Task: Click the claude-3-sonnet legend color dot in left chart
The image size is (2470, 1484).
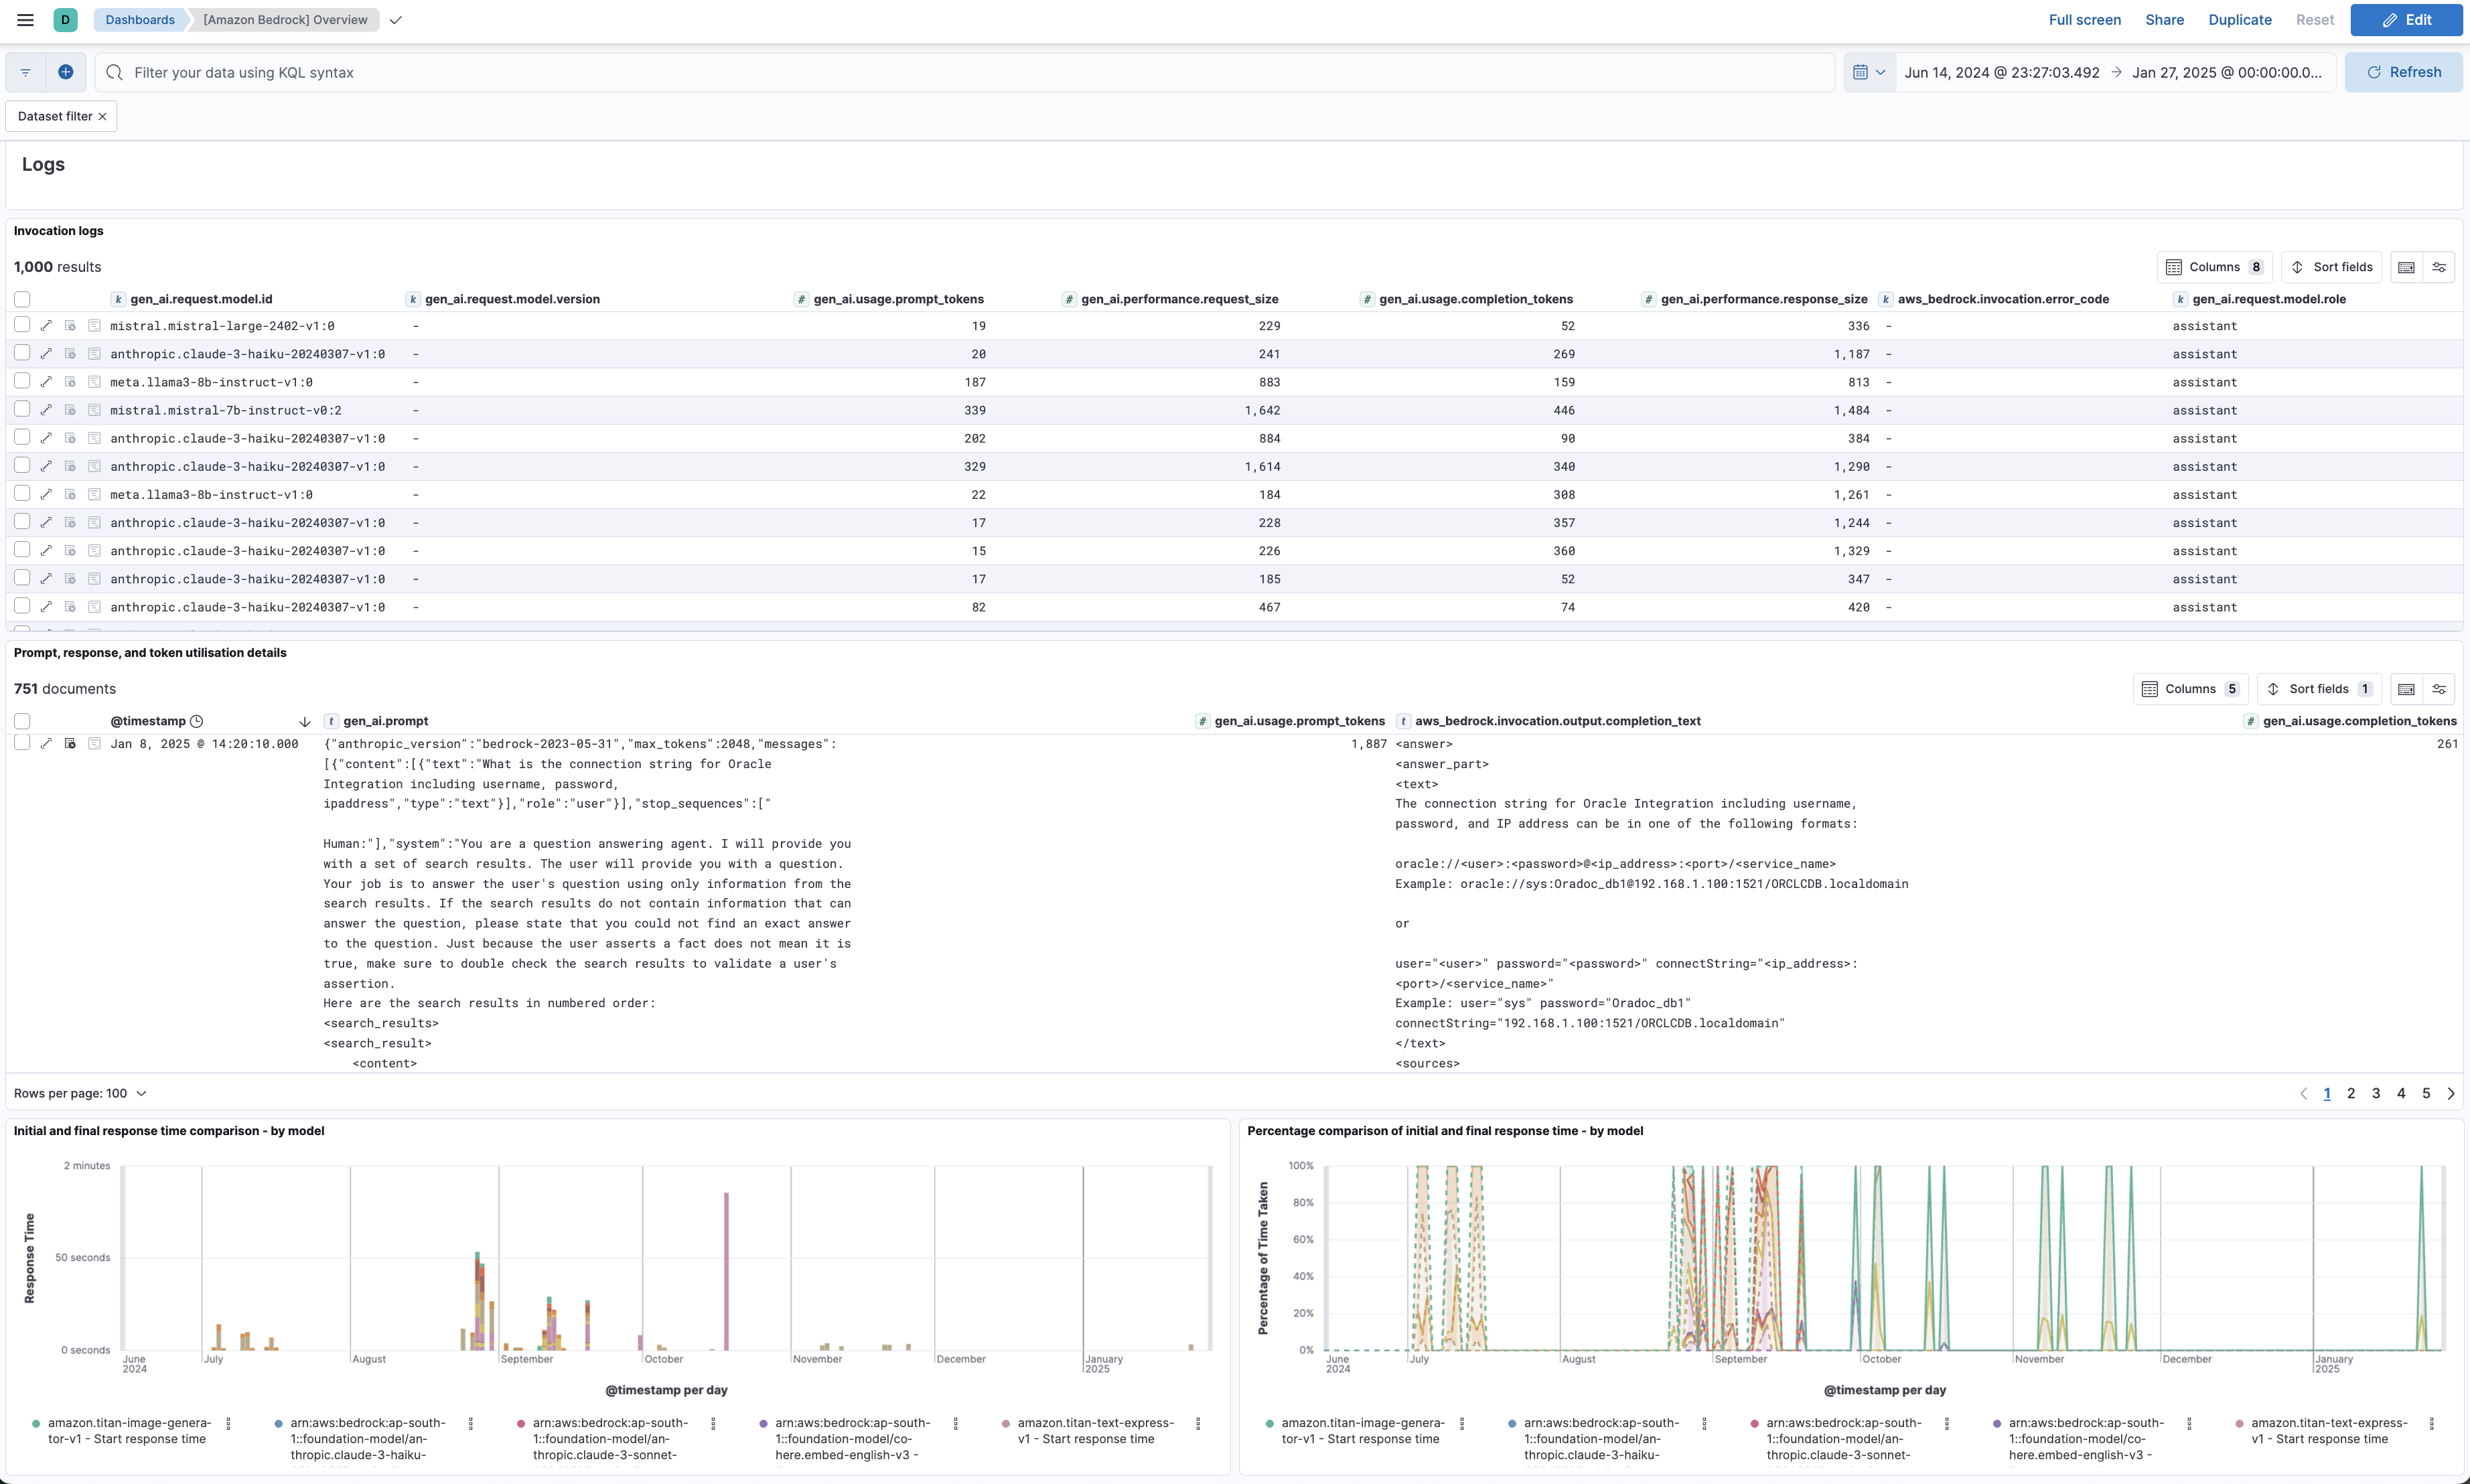Action: (x=522, y=1423)
